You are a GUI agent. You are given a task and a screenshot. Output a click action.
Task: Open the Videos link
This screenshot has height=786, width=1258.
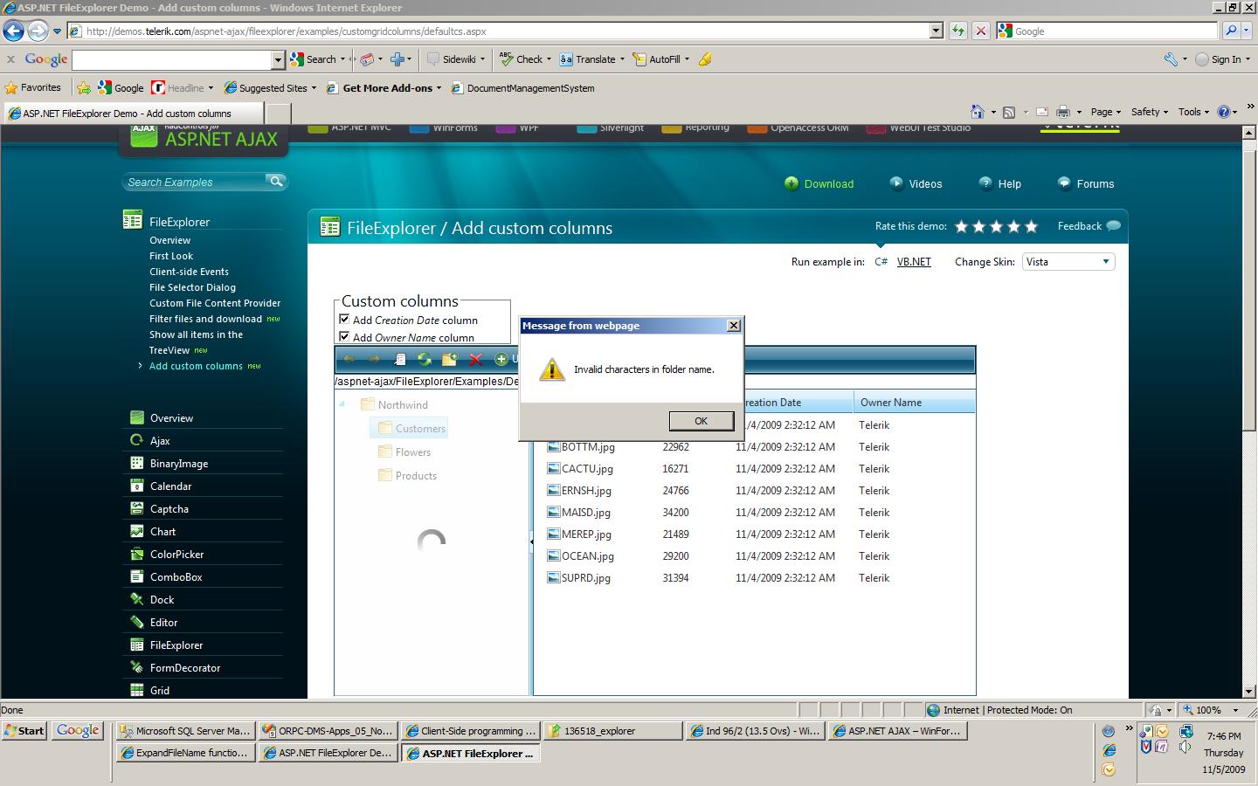(916, 183)
